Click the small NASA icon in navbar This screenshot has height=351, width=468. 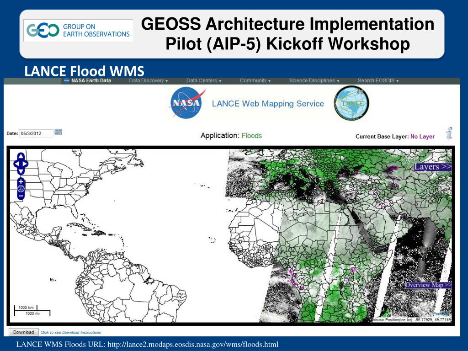click(67, 80)
